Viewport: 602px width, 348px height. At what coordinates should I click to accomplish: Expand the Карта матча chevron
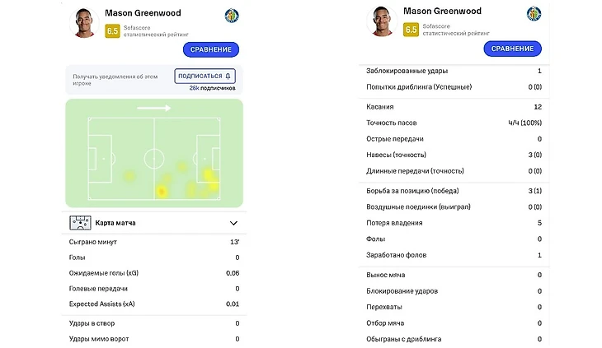click(x=233, y=223)
